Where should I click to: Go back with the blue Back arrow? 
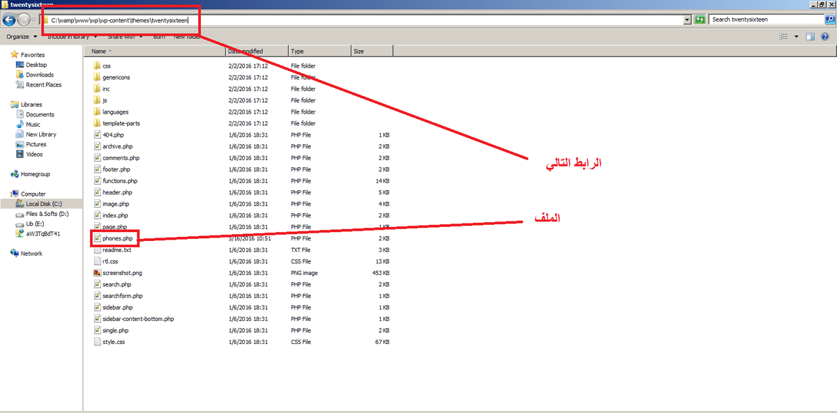(9, 20)
